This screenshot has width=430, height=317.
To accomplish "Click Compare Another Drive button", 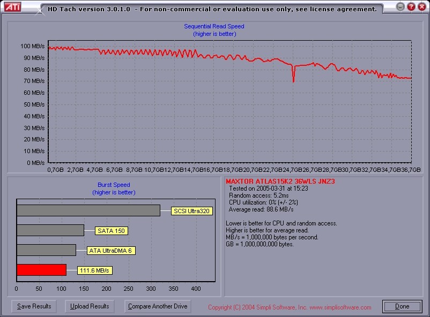I will 158,306.
